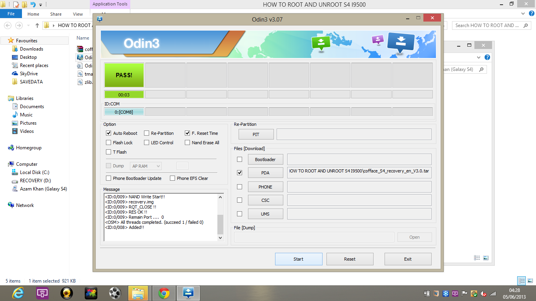
Task: Click the blue snowflake tray icon
Action: tap(446, 294)
